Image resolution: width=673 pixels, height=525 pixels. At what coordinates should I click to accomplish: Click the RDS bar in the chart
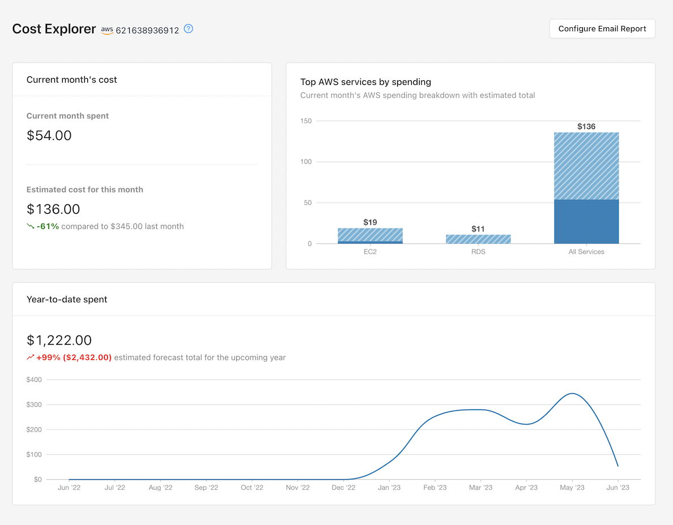click(x=478, y=239)
